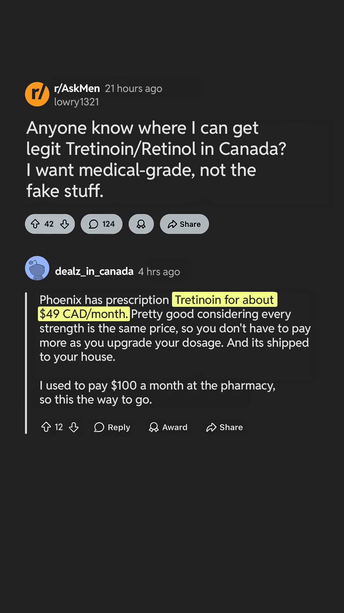
Task: Visit dealz_in_canada's user profile
Action: pos(94,271)
